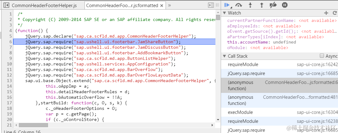Screen dimensions: 338x133
Task: Click line 'this.oAppImp = a;'
Action: pyautogui.click(x=67, y=86)
